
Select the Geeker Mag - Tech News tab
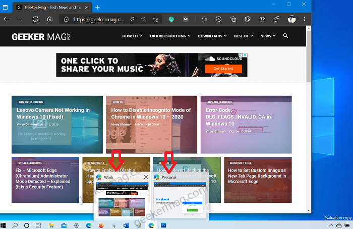[x=52, y=8]
